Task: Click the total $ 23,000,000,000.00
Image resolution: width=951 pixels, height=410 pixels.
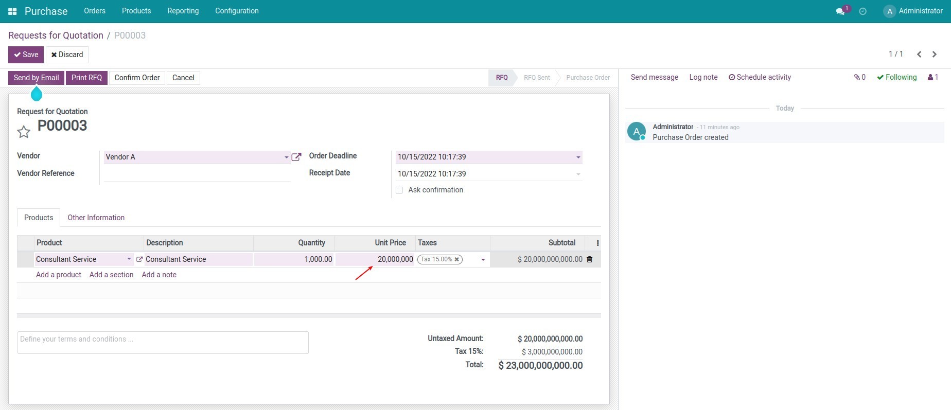Action: tap(540, 366)
